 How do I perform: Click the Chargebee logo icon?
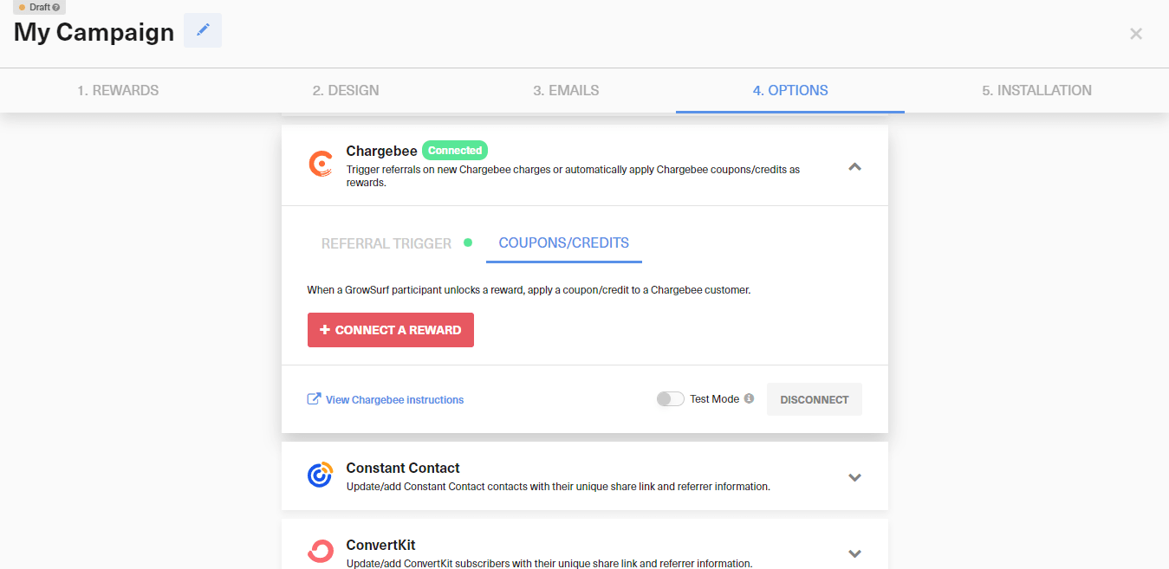(x=320, y=164)
